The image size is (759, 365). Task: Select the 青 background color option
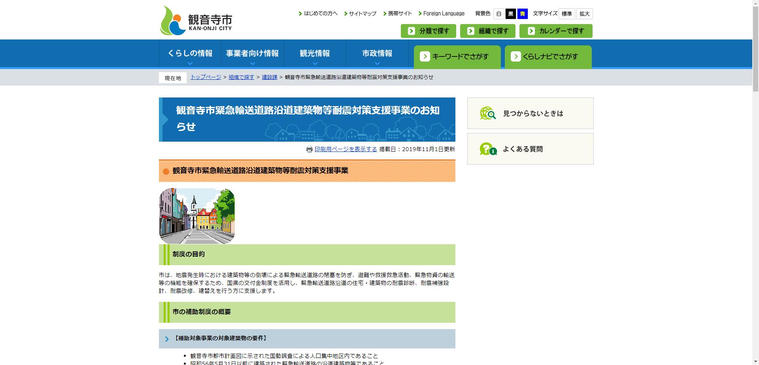point(523,14)
